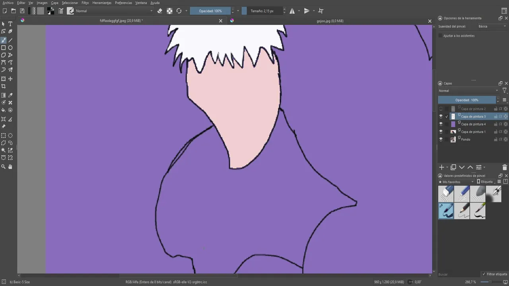Toggle preserve alpha checkerboard icon
Image resolution: width=509 pixels, height=286 pixels.
coord(169,11)
